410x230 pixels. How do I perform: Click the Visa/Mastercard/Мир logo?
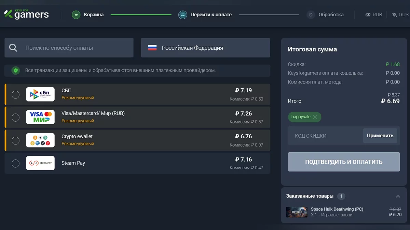click(40, 117)
